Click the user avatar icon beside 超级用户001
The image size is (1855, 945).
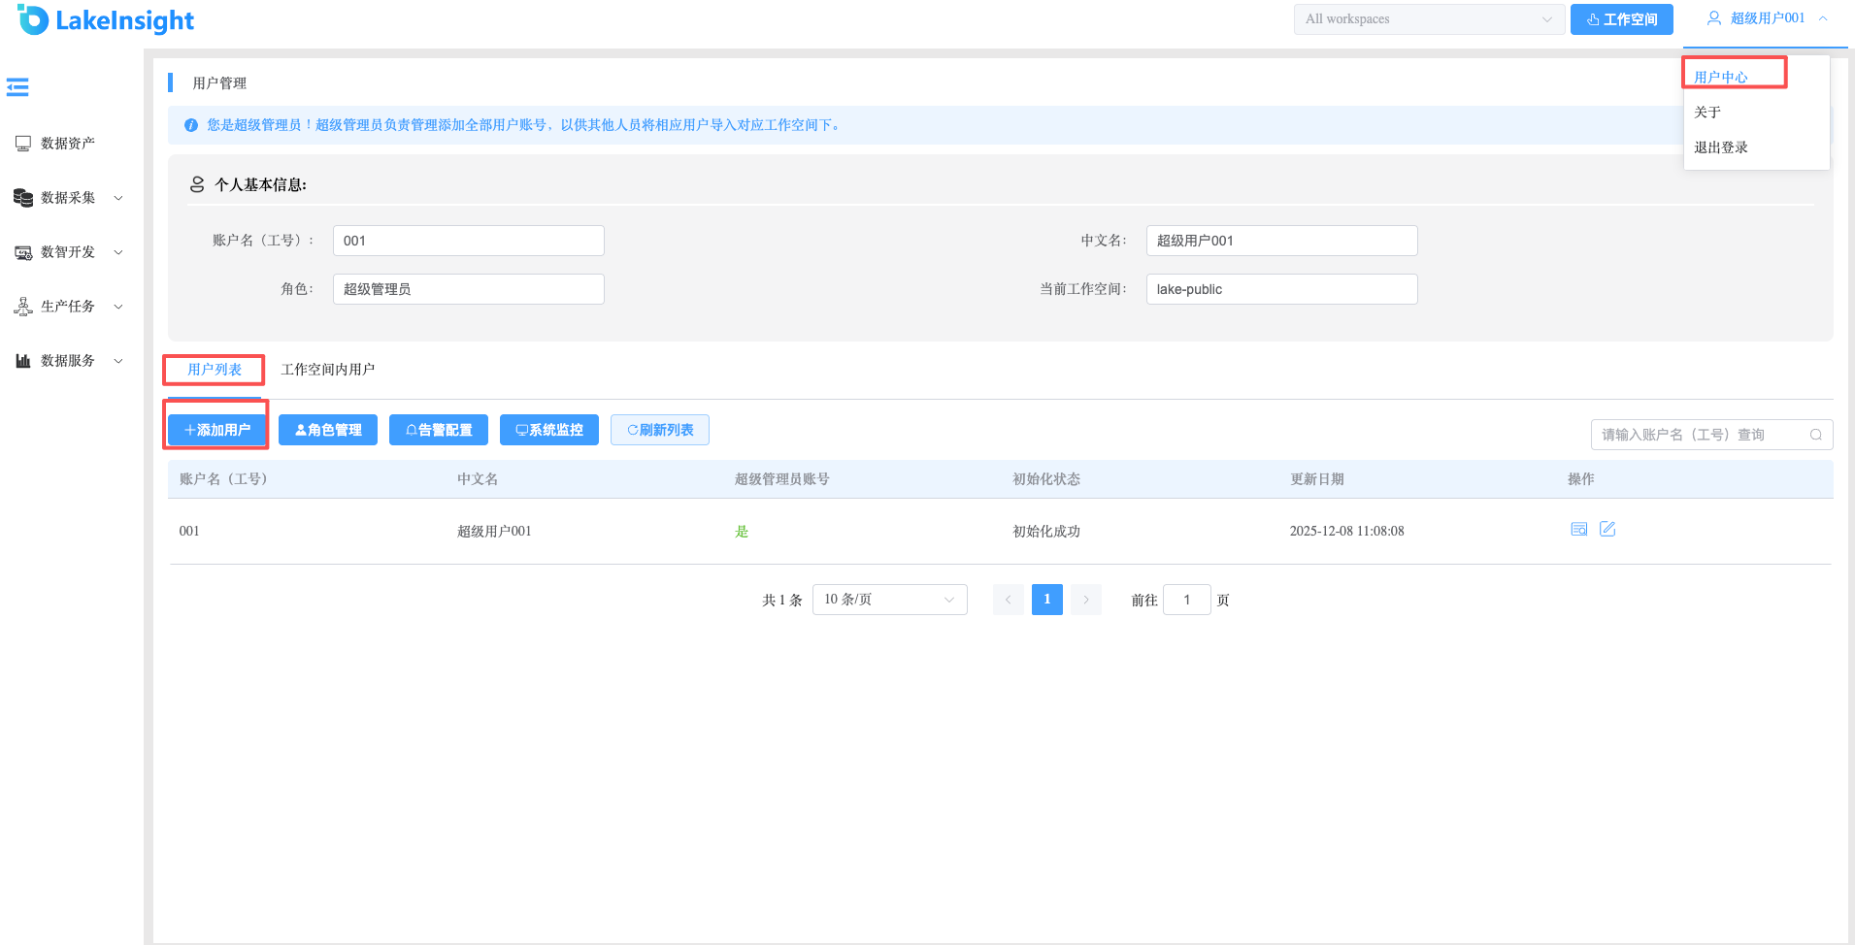(x=1714, y=18)
